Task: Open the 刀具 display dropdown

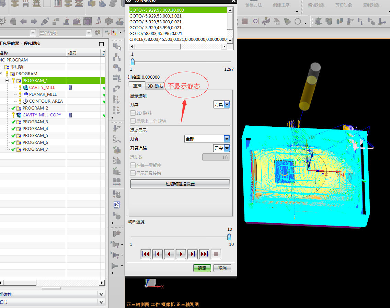Action: coord(227,105)
